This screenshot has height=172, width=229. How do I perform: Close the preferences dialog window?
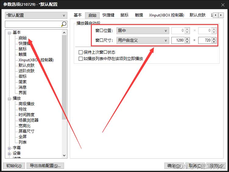click(222, 4)
